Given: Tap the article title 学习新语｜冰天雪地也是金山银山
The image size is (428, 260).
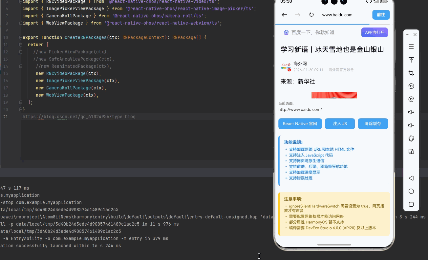Looking at the screenshot, I should click(332, 49).
